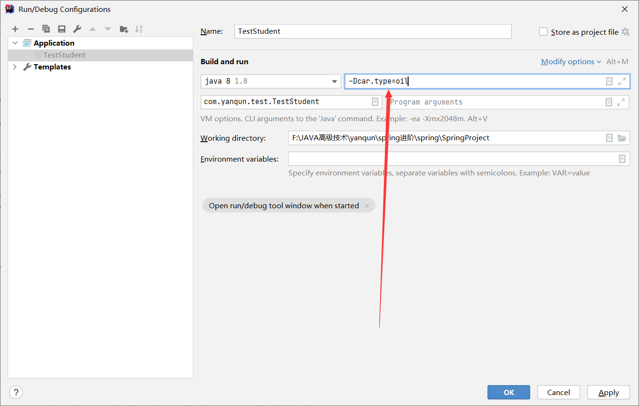639x406 pixels.
Task: Browse for working directory folder icon
Action: [x=621, y=138]
